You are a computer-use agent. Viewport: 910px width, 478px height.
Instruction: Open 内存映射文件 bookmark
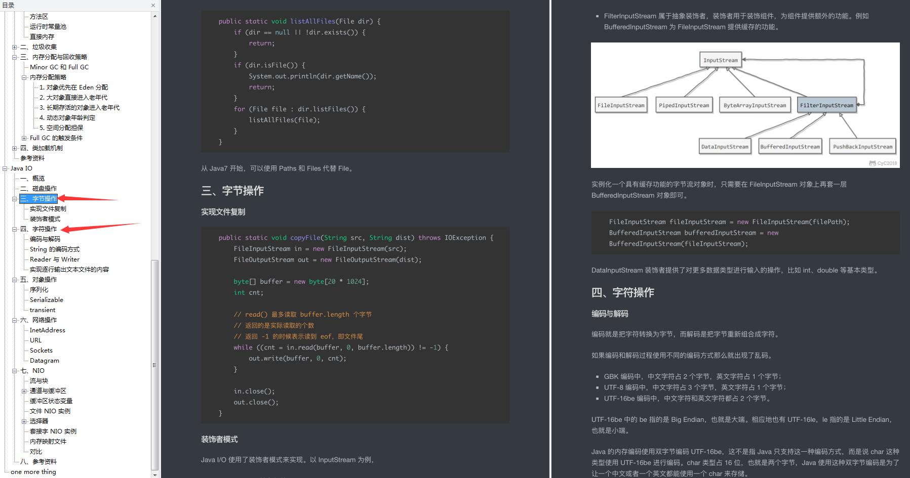[x=48, y=442]
